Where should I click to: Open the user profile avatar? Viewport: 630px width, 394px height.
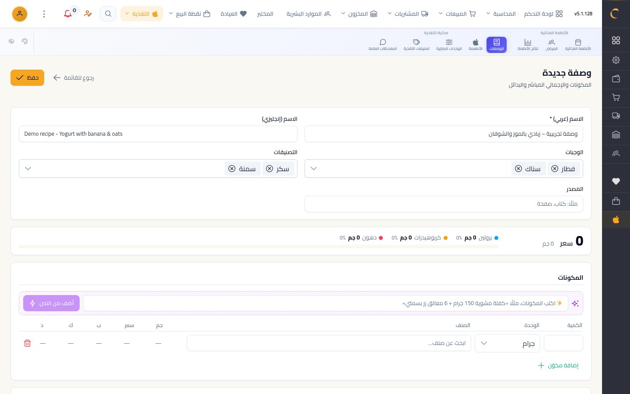tap(20, 14)
